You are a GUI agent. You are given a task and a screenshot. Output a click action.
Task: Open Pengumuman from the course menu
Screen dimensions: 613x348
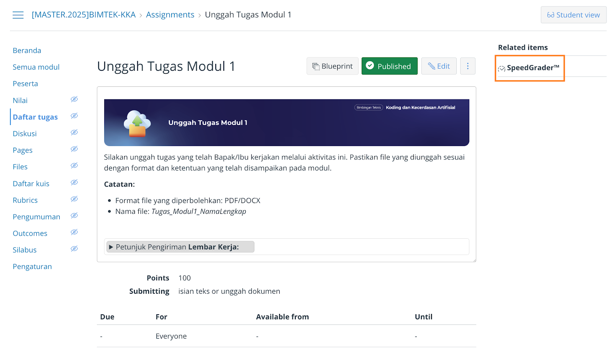coord(36,216)
